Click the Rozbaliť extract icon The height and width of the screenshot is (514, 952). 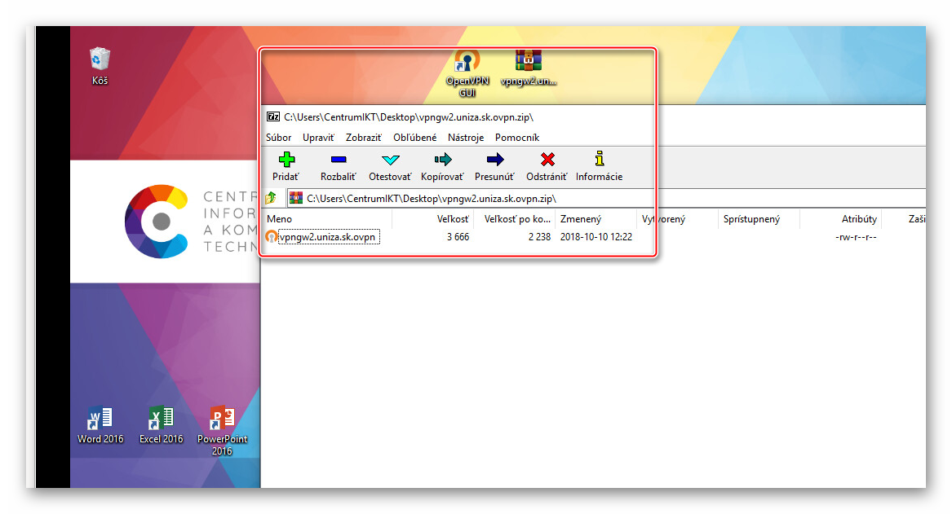click(338, 160)
